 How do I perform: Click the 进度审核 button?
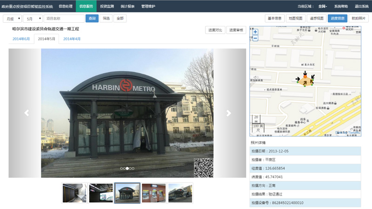point(236,30)
